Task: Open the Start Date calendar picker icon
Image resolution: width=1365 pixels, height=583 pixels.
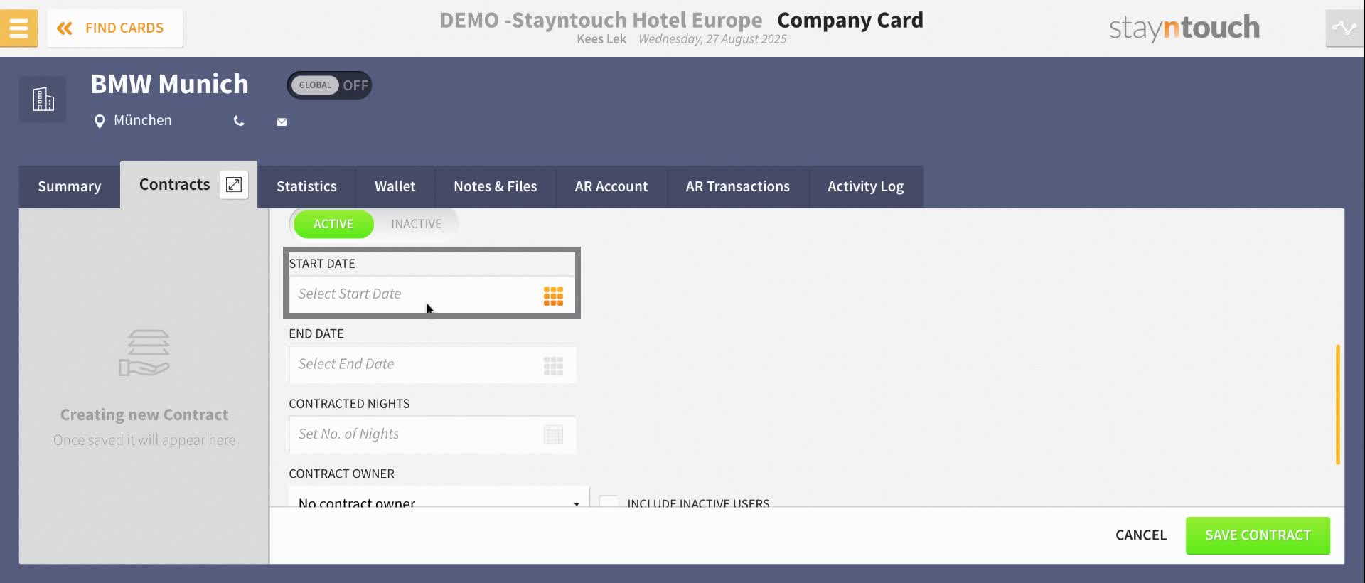Action: (x=553, y=296)
